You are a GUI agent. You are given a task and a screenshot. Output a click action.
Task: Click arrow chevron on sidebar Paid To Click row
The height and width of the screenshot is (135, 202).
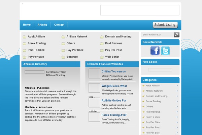point(177,117)
